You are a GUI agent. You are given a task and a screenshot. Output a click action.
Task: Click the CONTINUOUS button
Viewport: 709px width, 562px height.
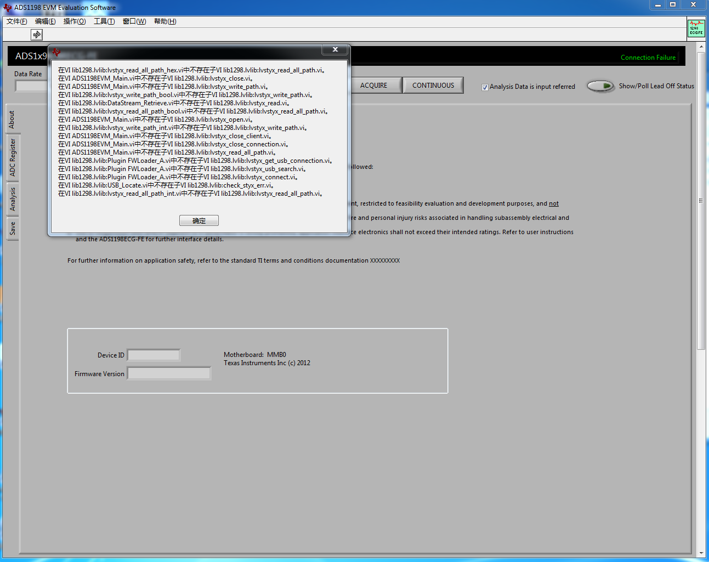tap(433, 86)
